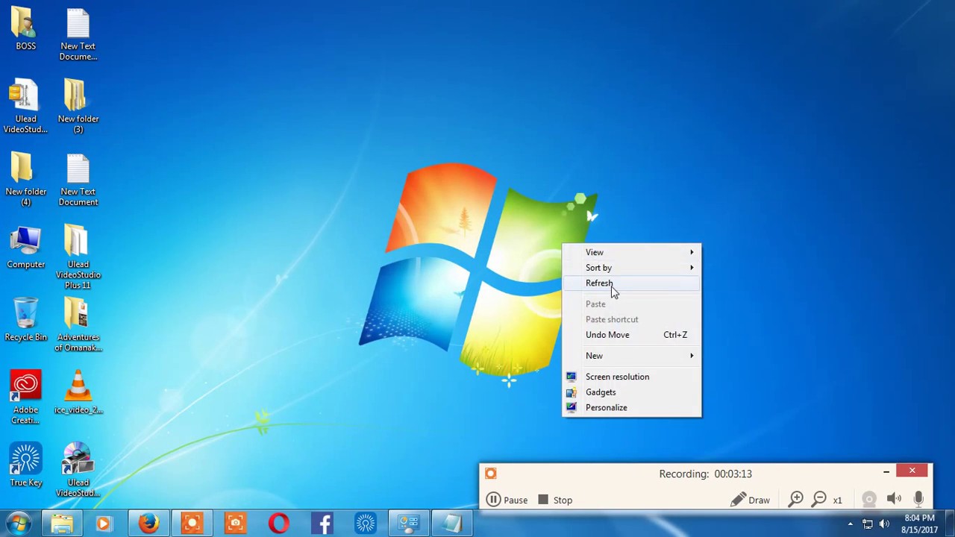Viewport: 955px width, 537px height.
Task: Click the recorder logo icon
Action: click(490, 474)
